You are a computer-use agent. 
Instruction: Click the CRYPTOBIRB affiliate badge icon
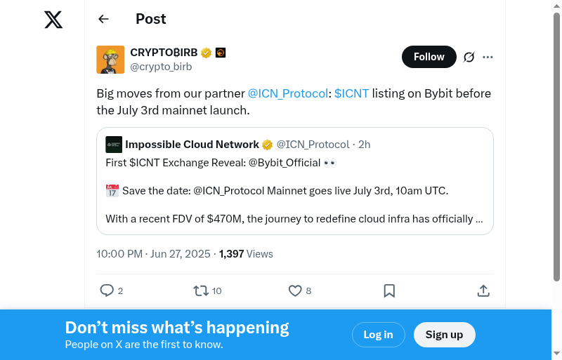pyautogui.click(x=221, y=53)
